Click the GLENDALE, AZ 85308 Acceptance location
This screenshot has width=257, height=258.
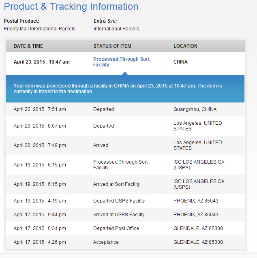198,242
